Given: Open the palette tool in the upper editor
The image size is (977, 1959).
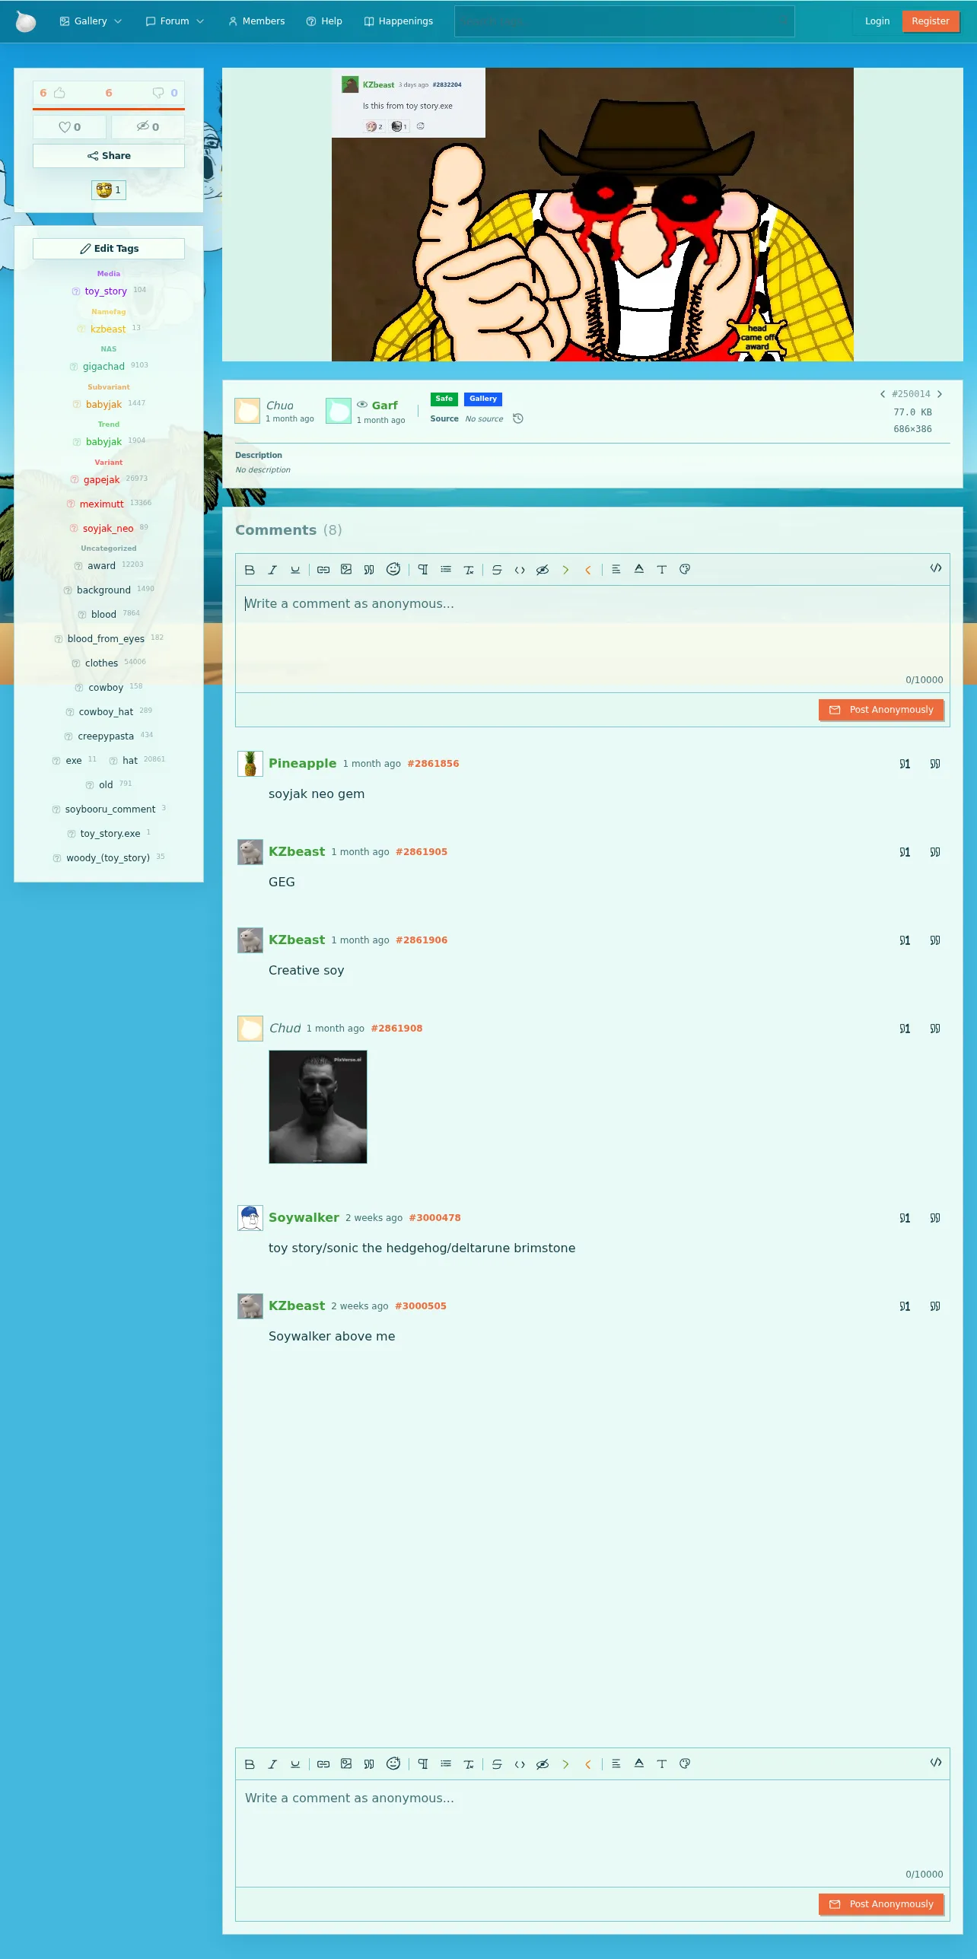Looking at the screenshot, I should 685,570.
